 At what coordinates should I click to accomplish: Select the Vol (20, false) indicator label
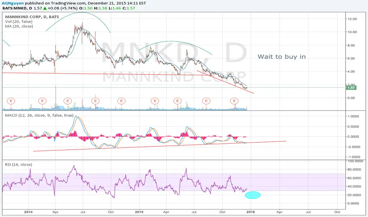[x=19, y=22]
